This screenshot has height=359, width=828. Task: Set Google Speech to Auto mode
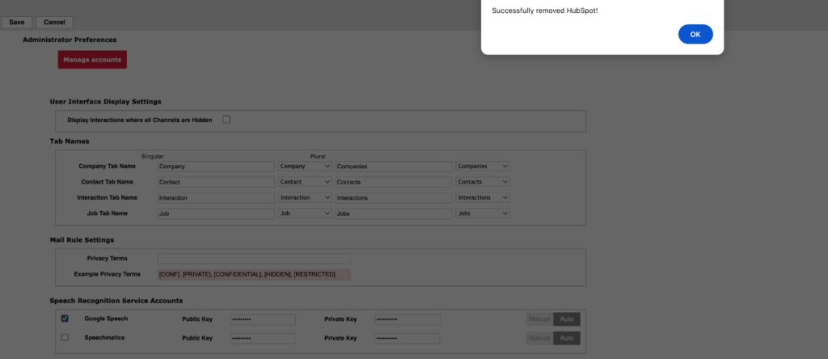(x=567, y=319)
